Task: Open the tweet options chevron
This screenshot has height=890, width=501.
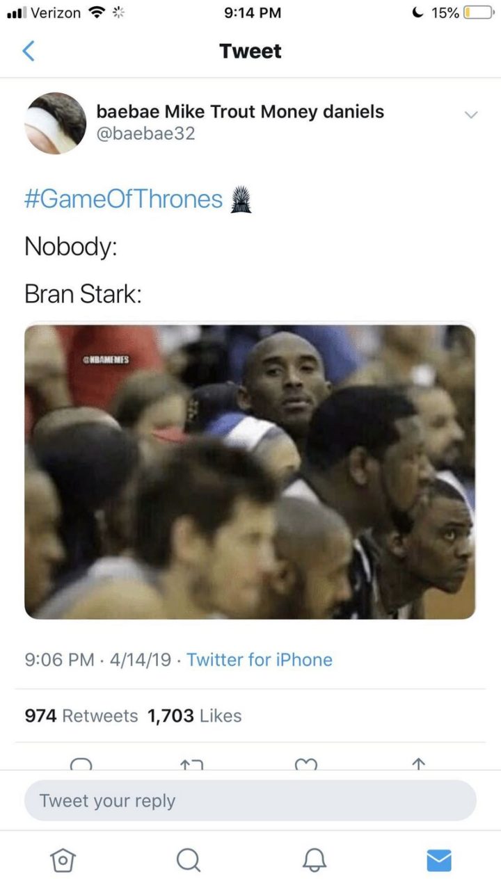Action: 471,115
